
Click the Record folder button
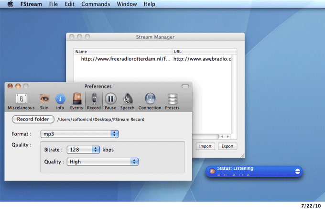pyautogui.click(x=33, y=119)
